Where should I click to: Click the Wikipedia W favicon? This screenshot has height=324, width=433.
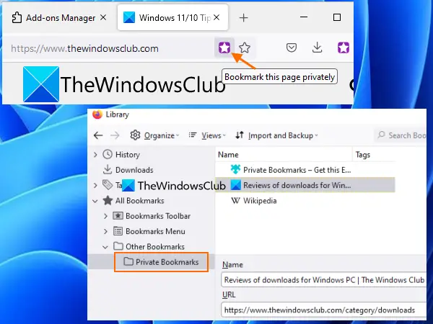(235, 201)
